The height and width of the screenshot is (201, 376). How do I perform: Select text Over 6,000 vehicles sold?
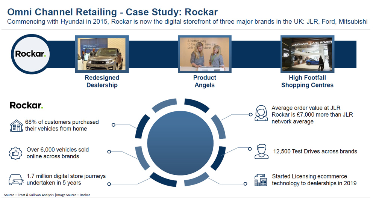[58, 153]
